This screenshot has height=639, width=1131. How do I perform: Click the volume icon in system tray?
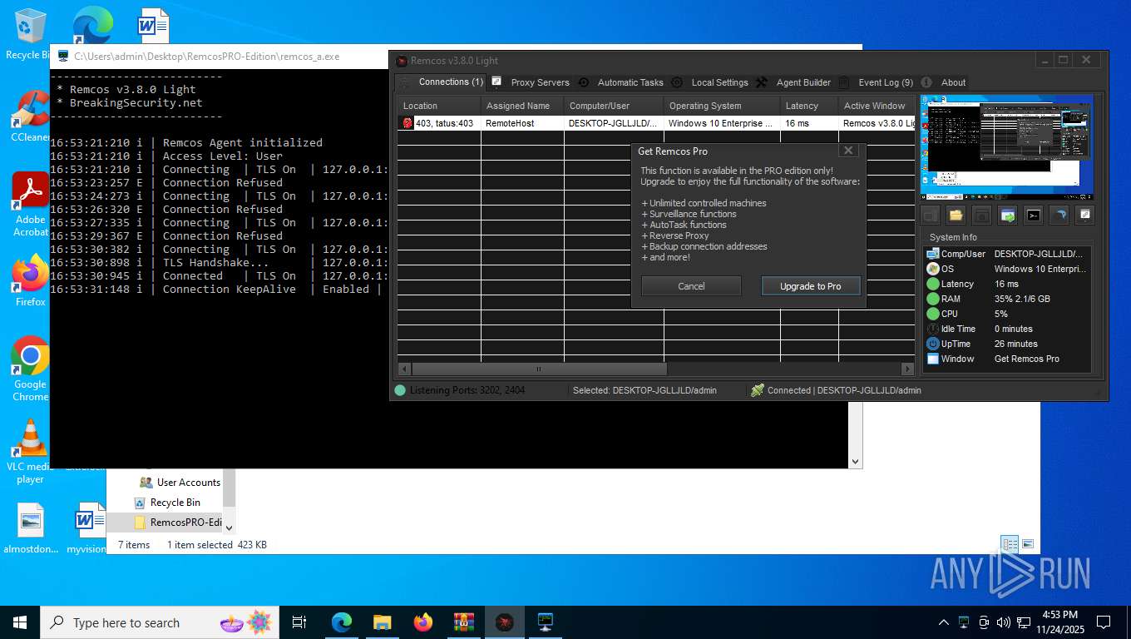[1003, 622]
